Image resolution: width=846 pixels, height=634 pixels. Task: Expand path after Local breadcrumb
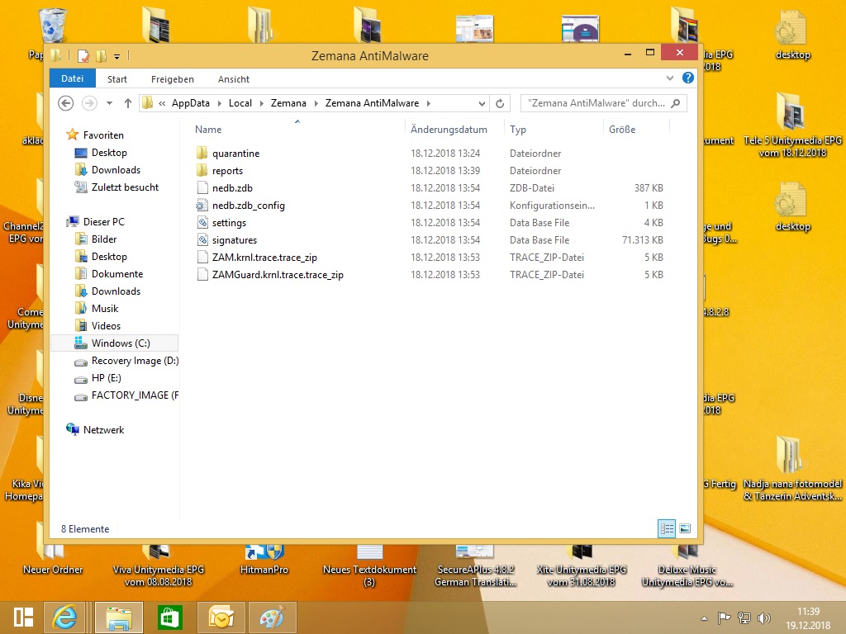point(261,103)
